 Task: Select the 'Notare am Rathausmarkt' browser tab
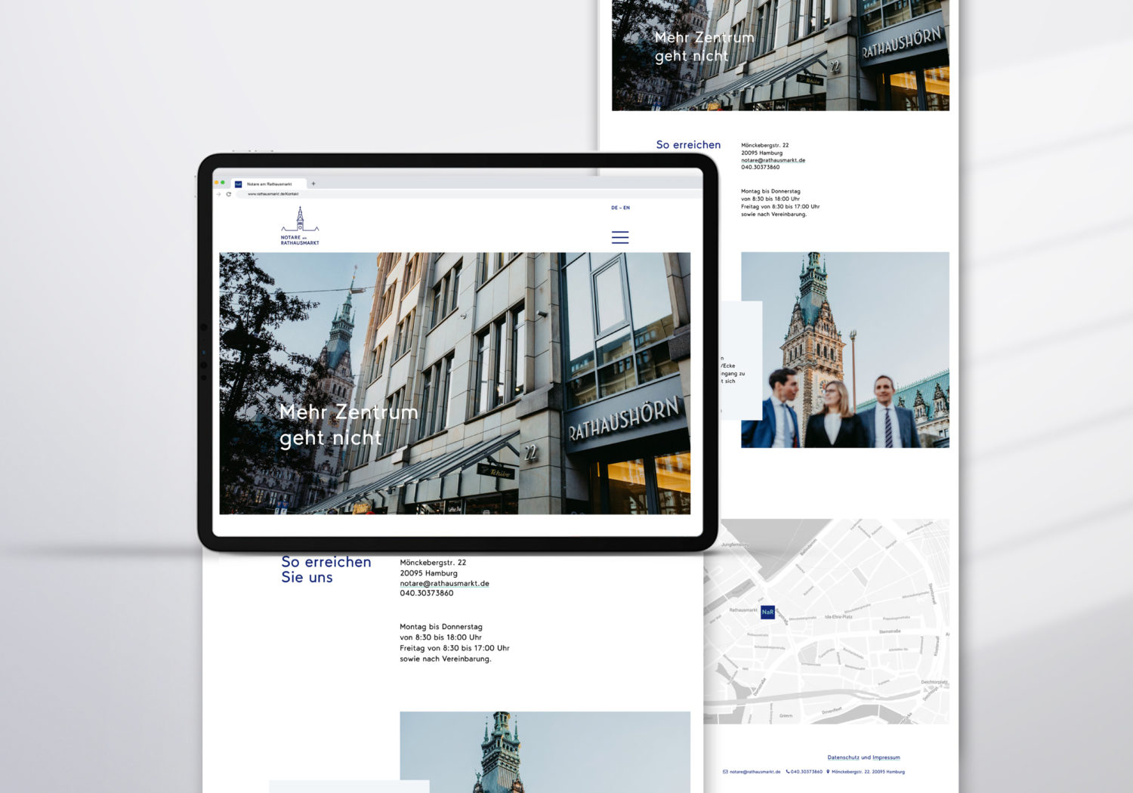point(269,184)
